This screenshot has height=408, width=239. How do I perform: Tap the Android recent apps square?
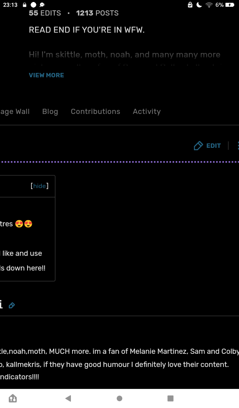(170, 398)
